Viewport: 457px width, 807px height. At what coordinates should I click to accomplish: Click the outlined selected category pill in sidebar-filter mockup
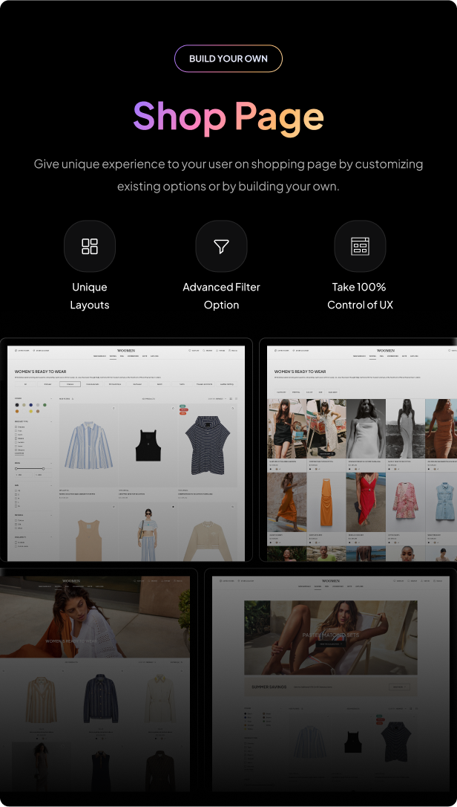coord(70,384)
